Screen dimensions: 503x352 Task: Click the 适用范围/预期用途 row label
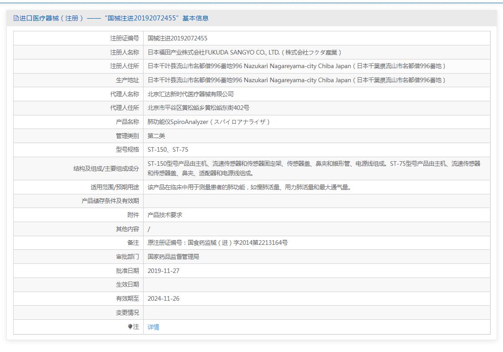point(115,187)
